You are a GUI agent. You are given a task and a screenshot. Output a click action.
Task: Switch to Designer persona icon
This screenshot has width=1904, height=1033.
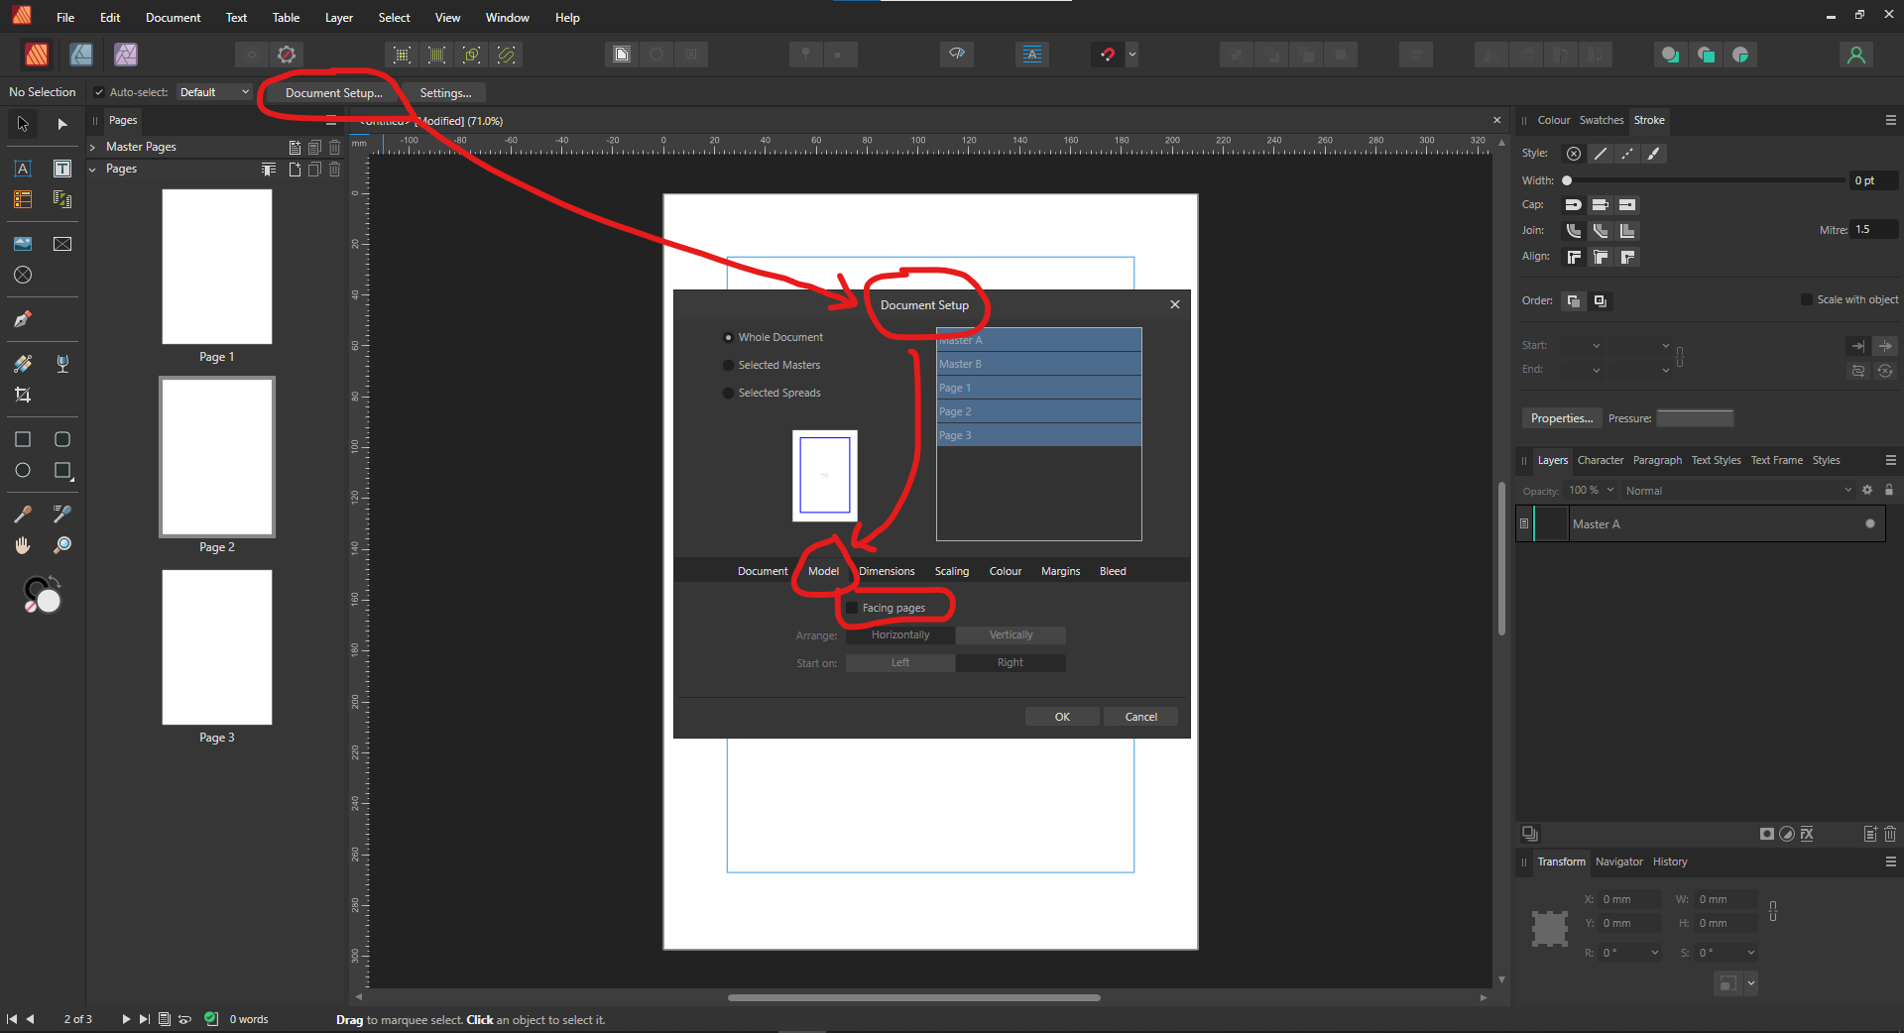coord(81,55)
